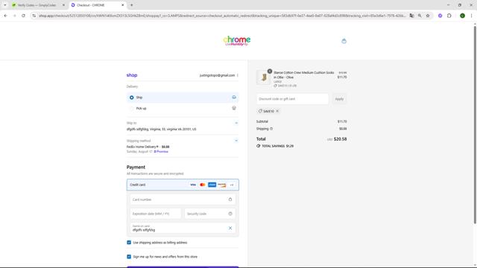Screen dimensions: 477x268
Task: Go forward in browser history
Action: point(14,16)
